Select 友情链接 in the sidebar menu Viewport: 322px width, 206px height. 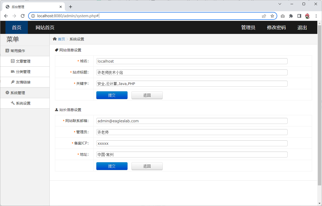pyautogui.click(x=23, y=82)
